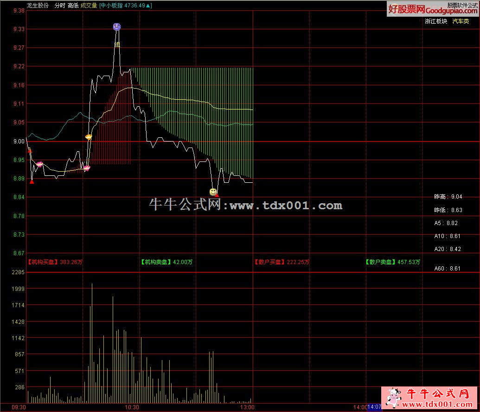Click the yellow 追 annotation under the peak

pyautogui.click(x=117, y=45)
